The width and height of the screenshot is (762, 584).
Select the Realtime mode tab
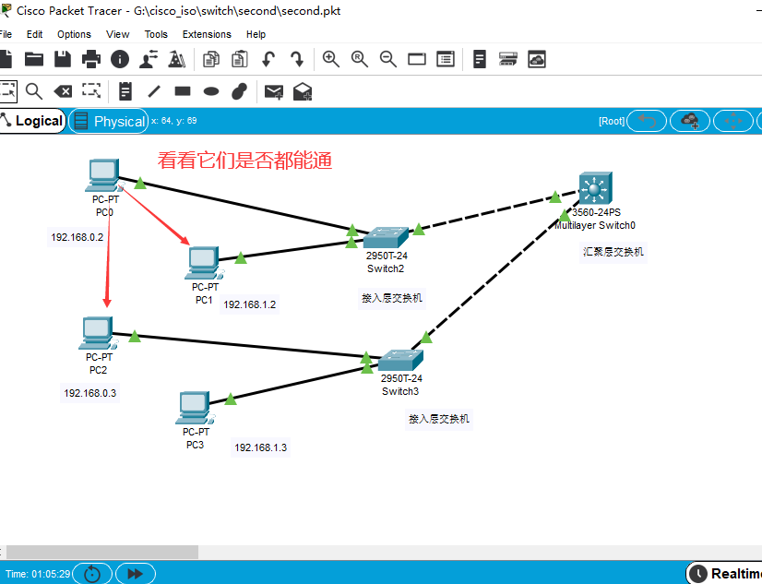(724, 574)
